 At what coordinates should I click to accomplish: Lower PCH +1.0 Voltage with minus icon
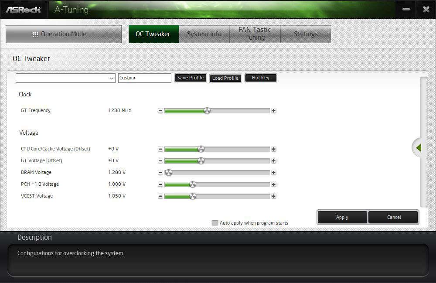point(160,184)
